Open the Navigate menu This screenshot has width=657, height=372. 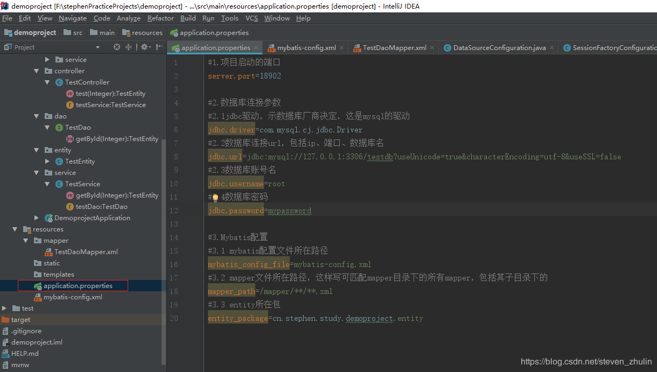click(72, 18)
